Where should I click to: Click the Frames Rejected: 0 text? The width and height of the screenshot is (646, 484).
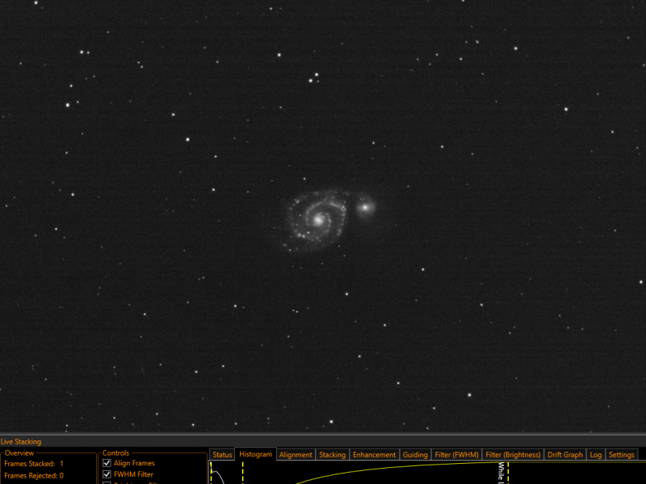pyautogui.click(x=34, y=475)
